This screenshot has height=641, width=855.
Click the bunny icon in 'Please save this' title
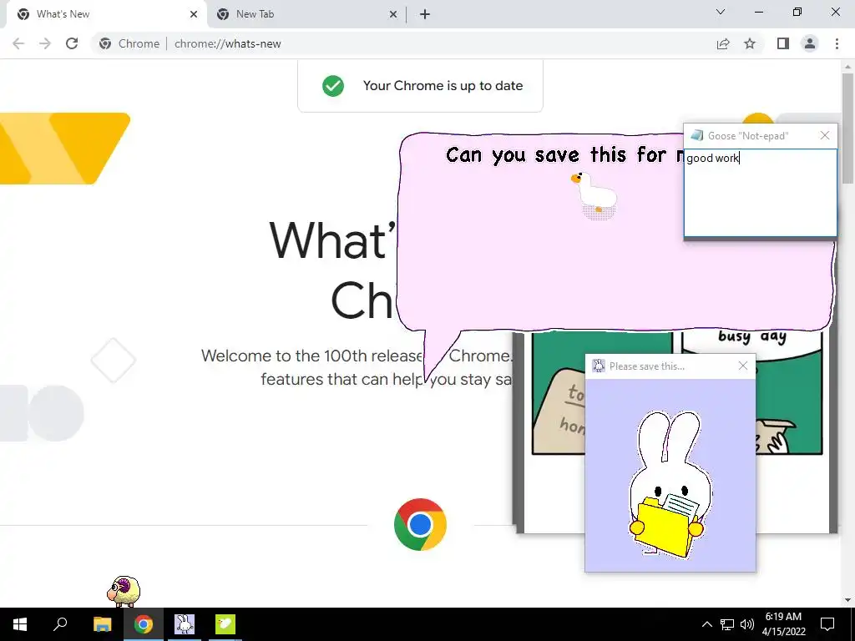click(x=598, y=366)
